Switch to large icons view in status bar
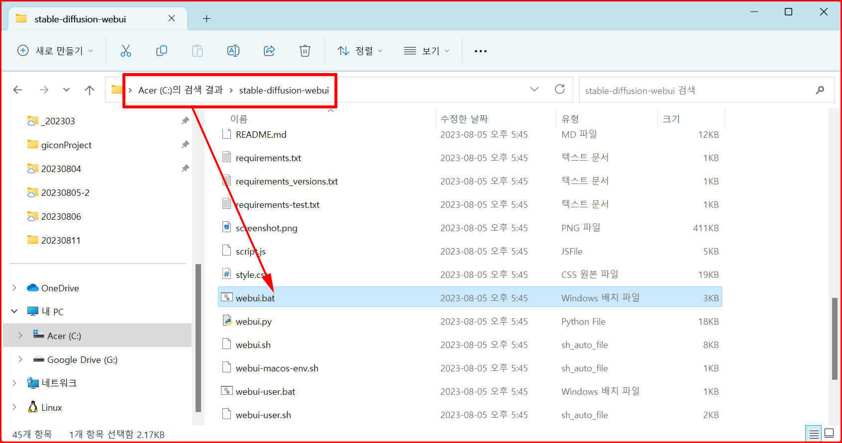The height and width of the screenshot is (443, 842). click(x=829, y=434)
